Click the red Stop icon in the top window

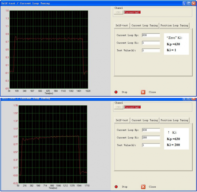116,92
